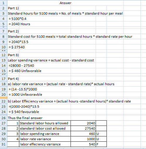Click the '= 2040*13.5' cell
The image size is (146, 149).
[18, 42]
